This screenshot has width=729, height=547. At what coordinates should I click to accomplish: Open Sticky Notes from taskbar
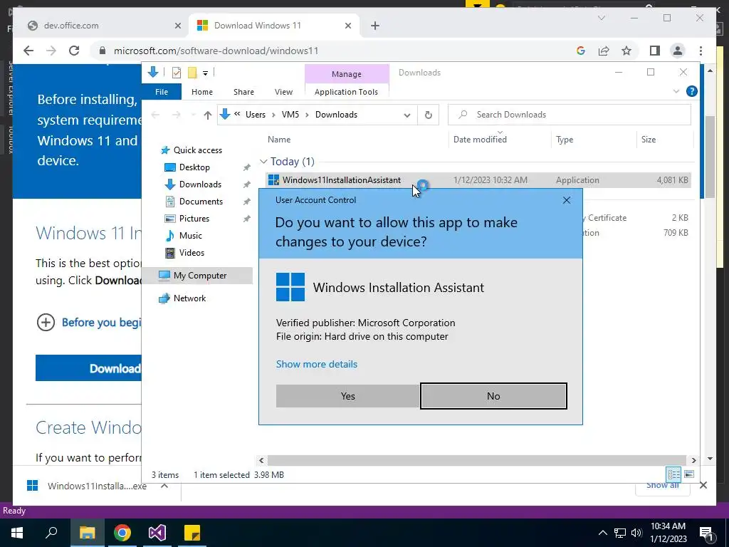click(x=192, y=533)
